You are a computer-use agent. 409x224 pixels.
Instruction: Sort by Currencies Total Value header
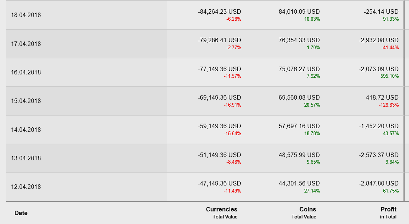coord(221,213)
